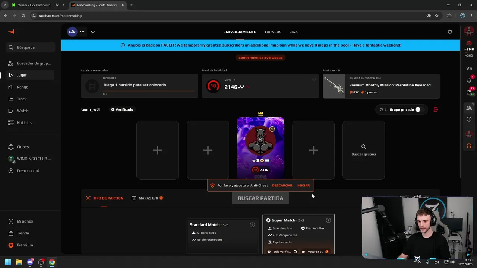Open Prémium in the sidebar
Image resolution: width=477 pixels, height=268 pixels.
point(31,245)
